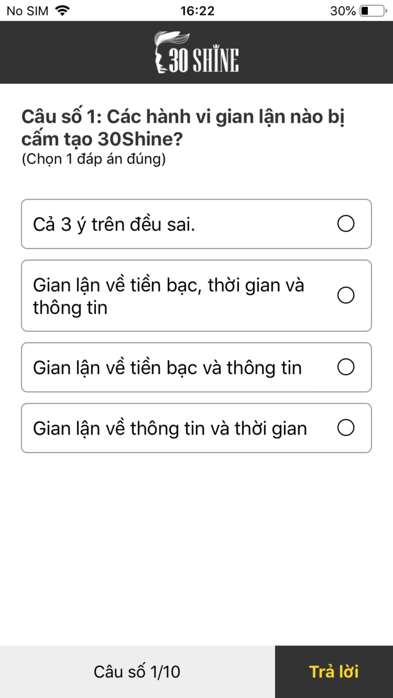
Task: Pick answer text 'Gian lận về thông tin và thời gian'
Action: (170, 429)
